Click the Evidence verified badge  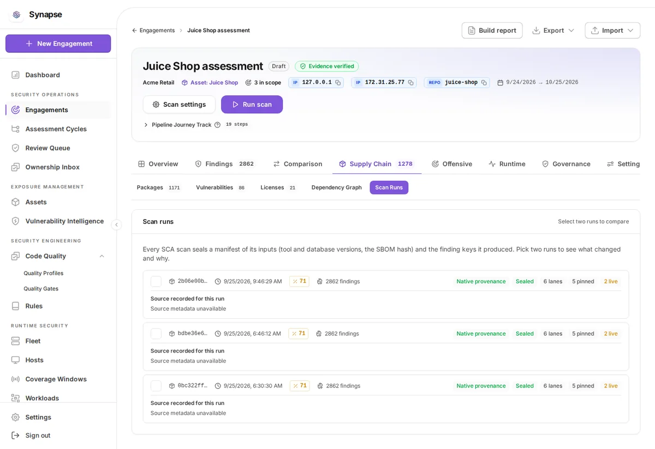coord(327,66)
